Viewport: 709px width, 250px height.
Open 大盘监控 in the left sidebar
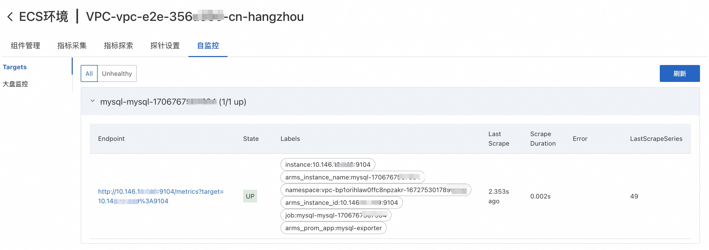coord(15,84)
